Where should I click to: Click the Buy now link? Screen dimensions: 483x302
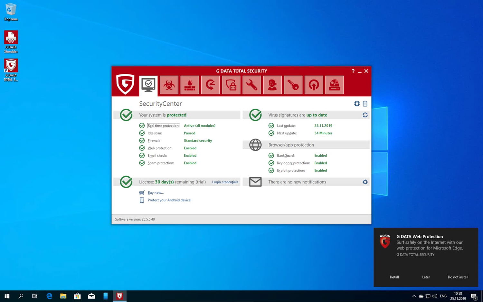[156, 193]
